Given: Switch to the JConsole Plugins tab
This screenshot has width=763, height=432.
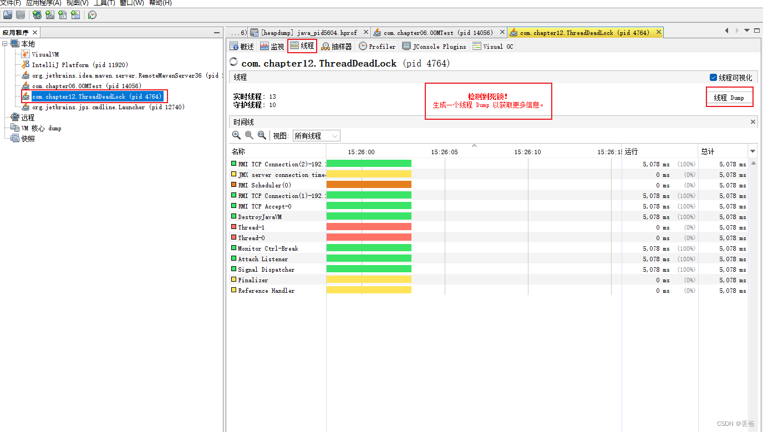Looking at the screenshot, I should [434, 47].
